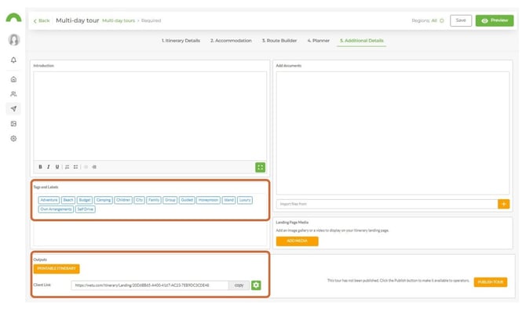Image resolution: width=526 pixels, height=309 pixels.
Task: Click the orange plus to add document
Action: (x=503, y=204)
